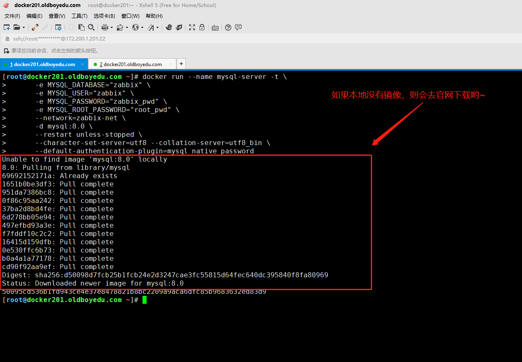Viewport: 522px width, 362px height.
Task: Click the reconnect plug icon
Action: click(x=35, y=27)
